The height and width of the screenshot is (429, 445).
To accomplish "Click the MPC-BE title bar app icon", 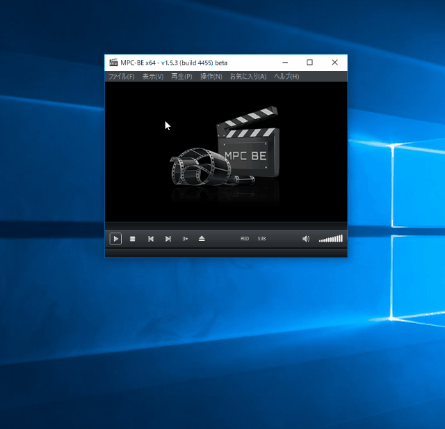I will coord(113,63).
